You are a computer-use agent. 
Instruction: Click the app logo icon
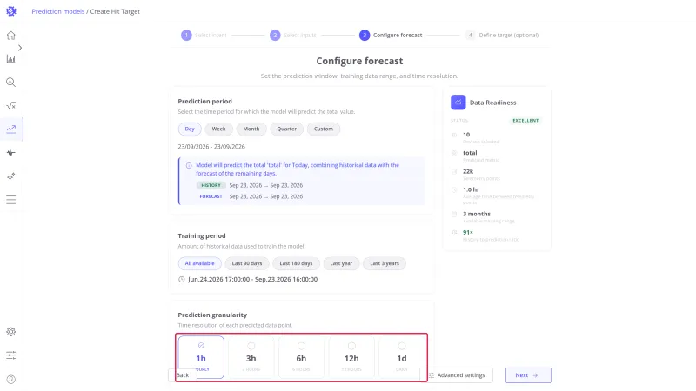(x=11, y=11)
